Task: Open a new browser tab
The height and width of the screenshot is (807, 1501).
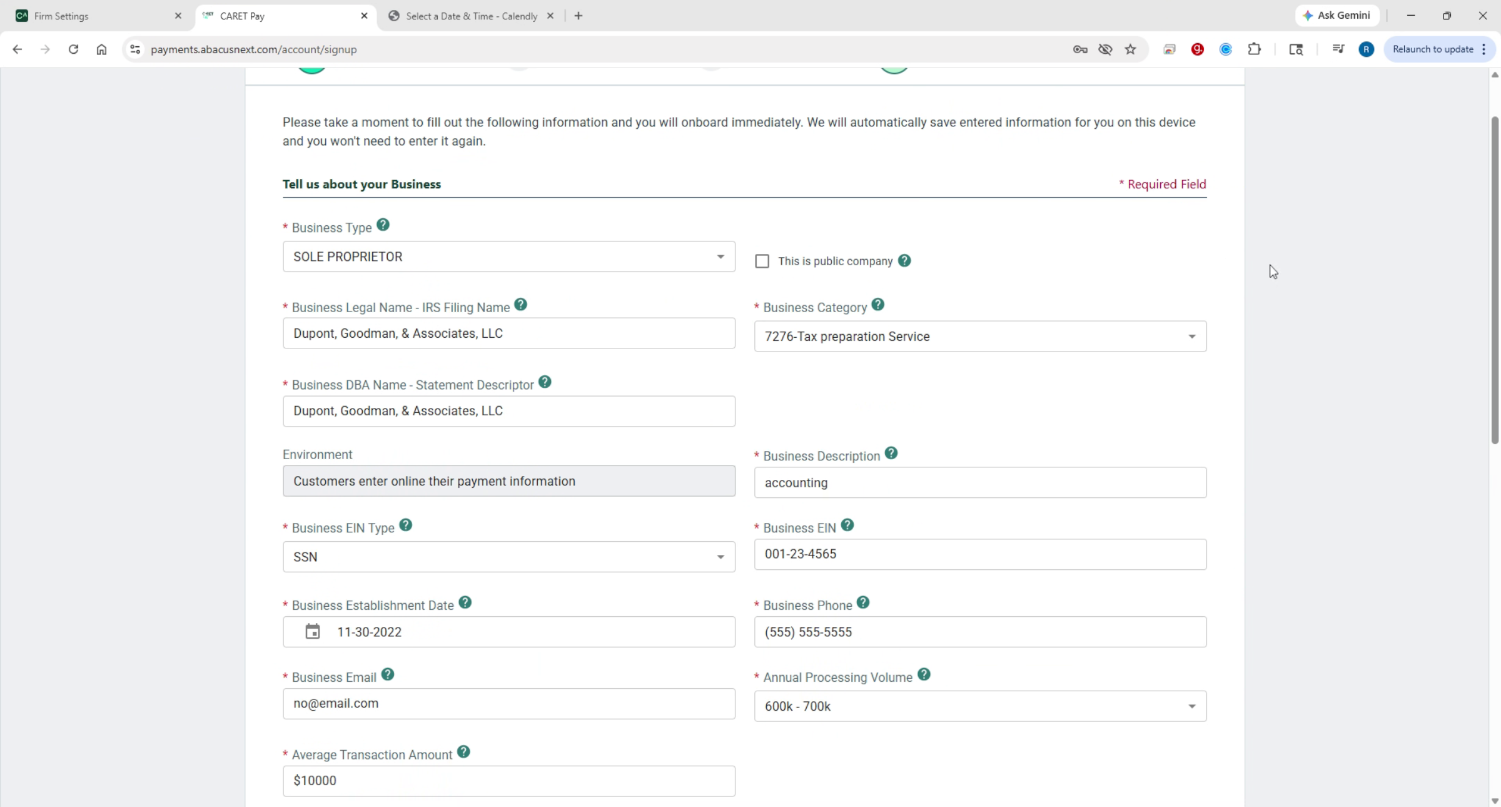Action: point(579,16)
